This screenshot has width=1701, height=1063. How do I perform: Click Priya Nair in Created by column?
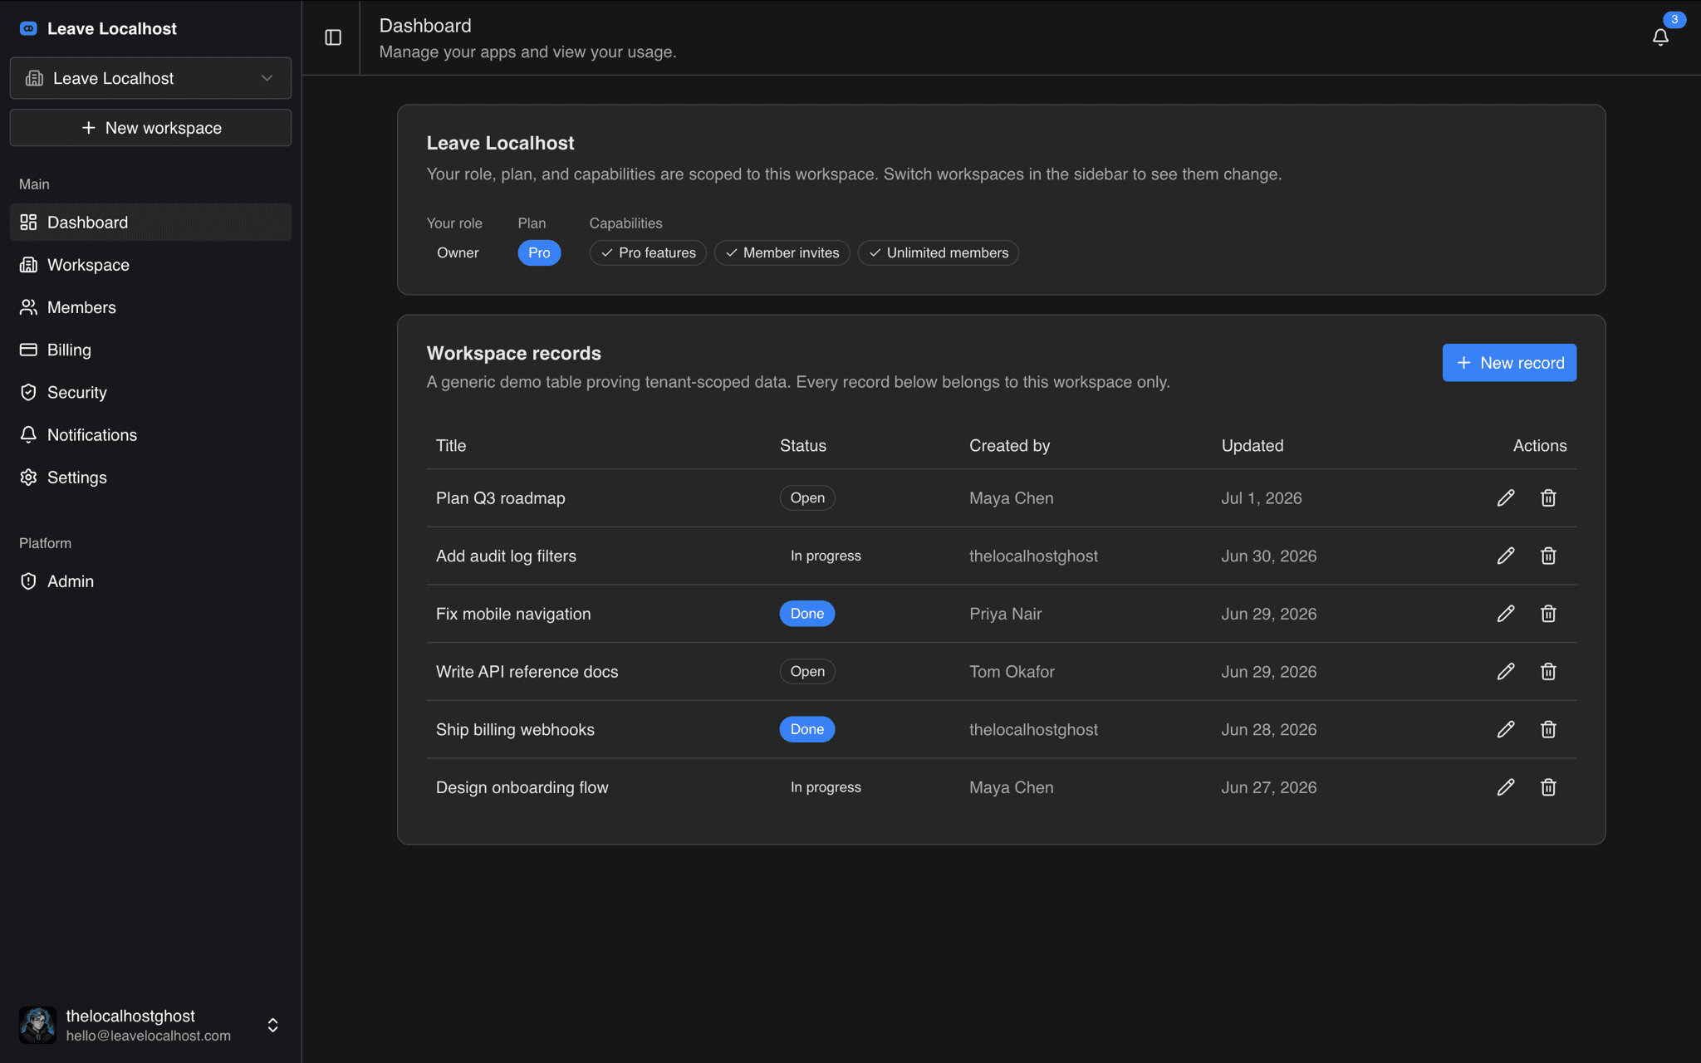(x=1005, y=614)
